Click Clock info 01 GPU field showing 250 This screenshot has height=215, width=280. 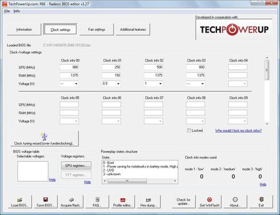click(111, 67)
